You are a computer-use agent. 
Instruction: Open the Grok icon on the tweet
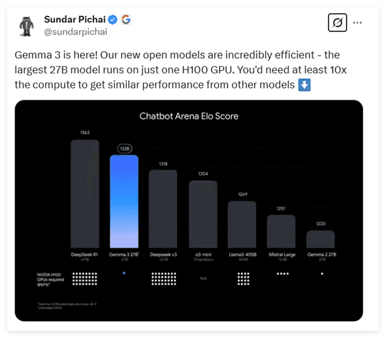point(337,23)
